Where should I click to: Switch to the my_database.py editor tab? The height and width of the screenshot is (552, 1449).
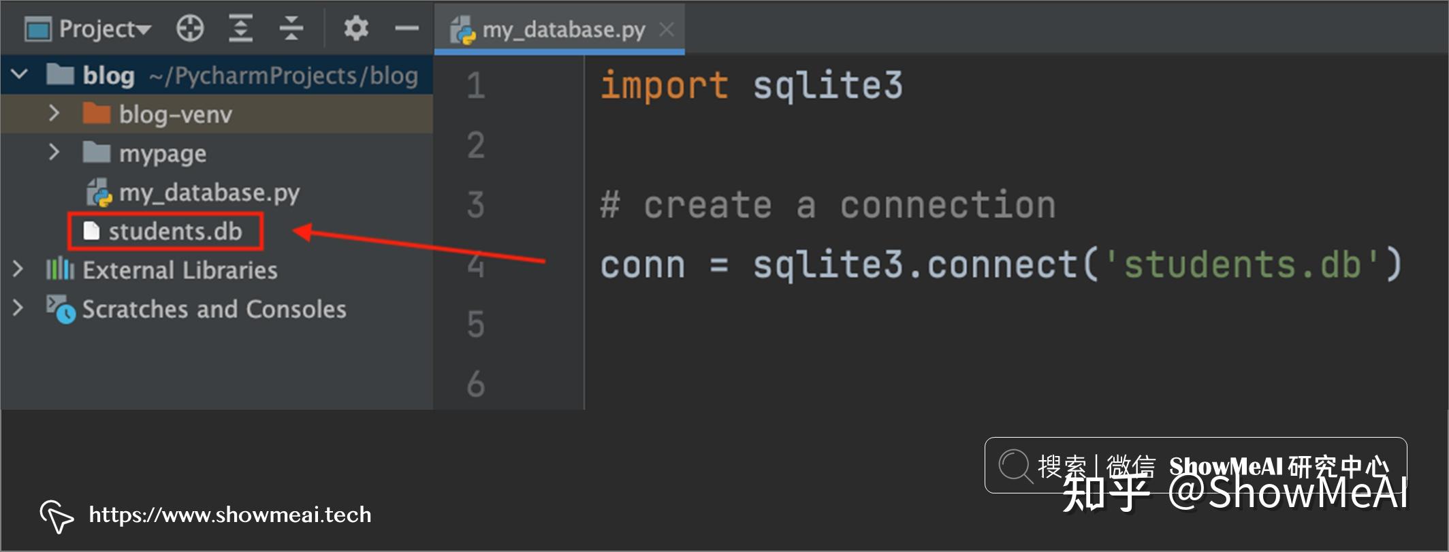pos(560,30)
